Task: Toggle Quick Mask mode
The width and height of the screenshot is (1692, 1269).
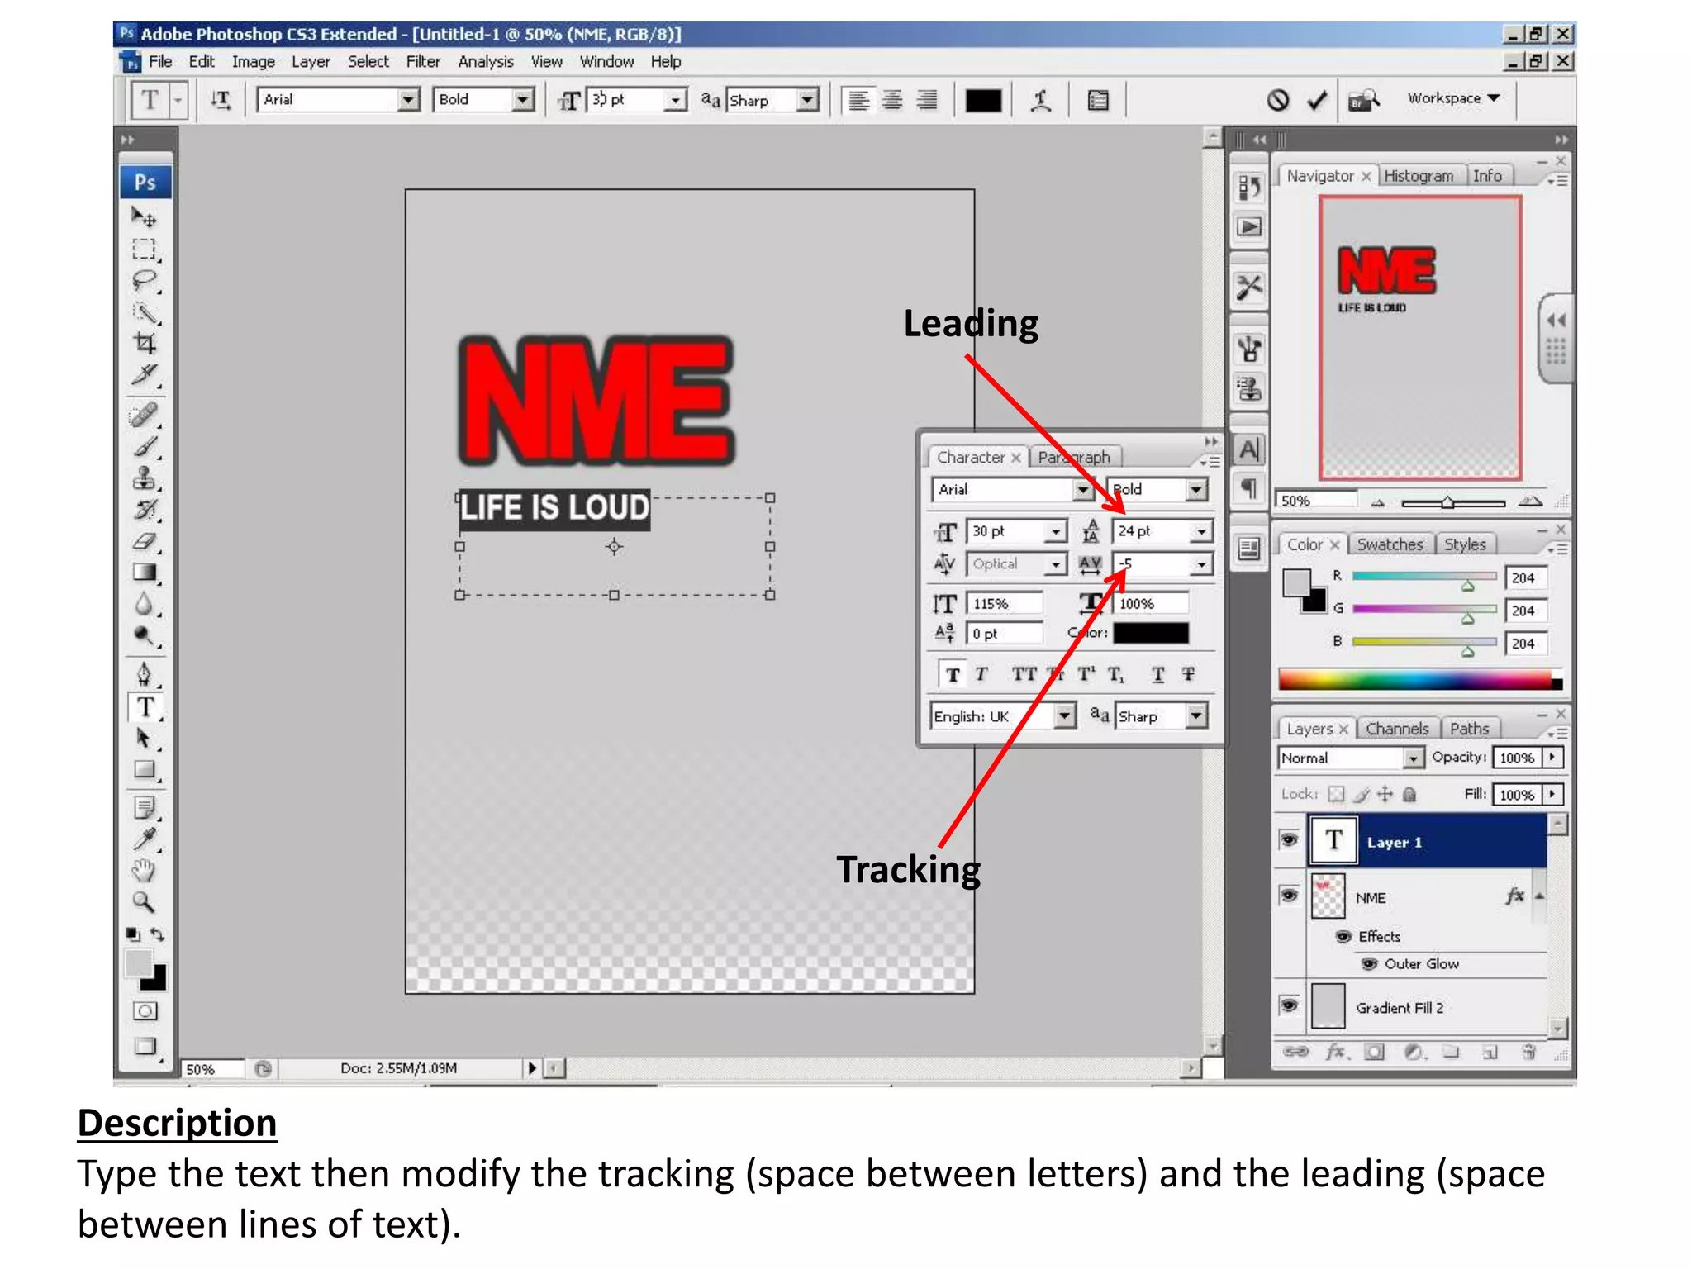Action: pyautogui.click(x=145, y=1010)
